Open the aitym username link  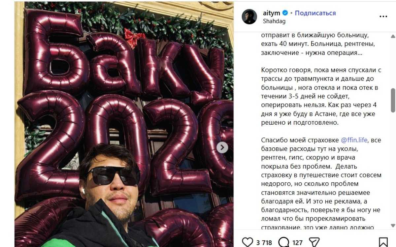tap(271, 13)
